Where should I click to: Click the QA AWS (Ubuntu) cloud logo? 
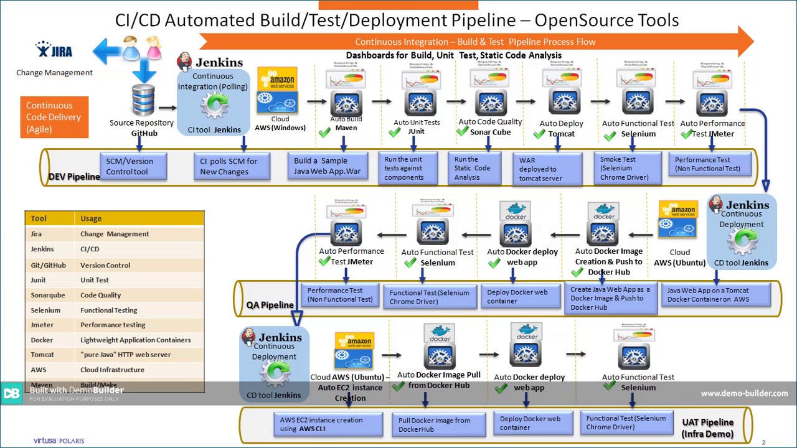(678, 219)
